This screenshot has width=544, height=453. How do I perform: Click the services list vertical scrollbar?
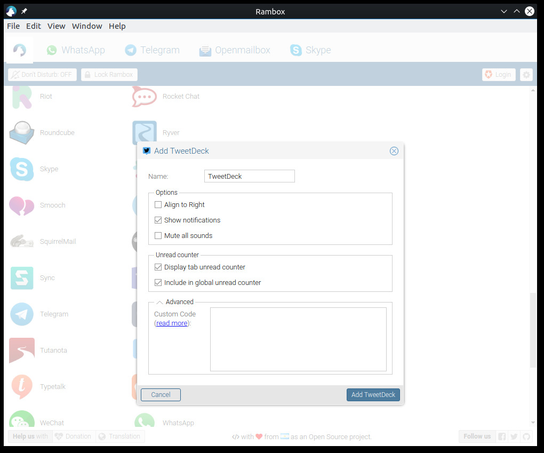click(x=533, y=330)
